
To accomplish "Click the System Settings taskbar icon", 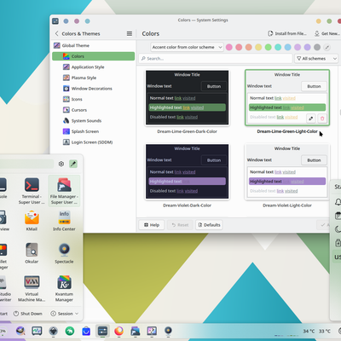I will coord(102,331).
